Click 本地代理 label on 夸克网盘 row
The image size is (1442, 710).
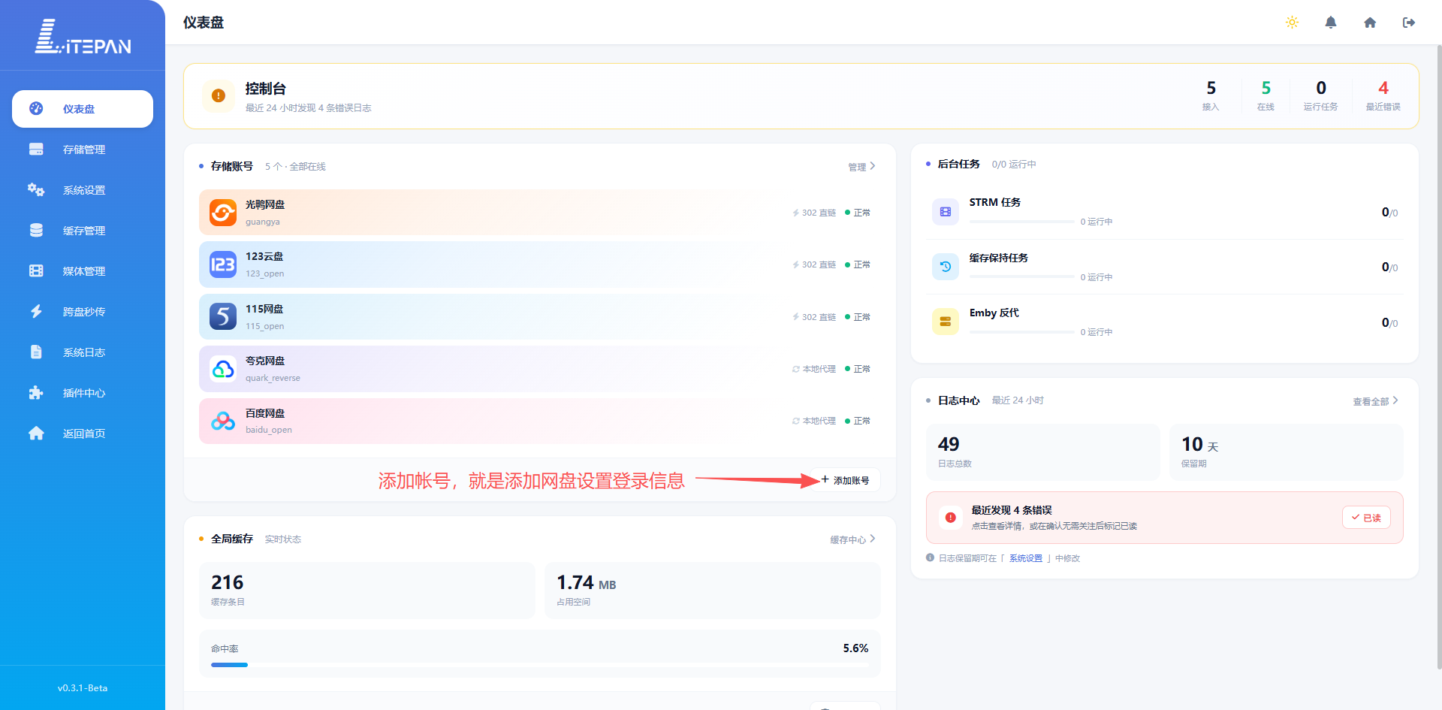tap(814, 369)
